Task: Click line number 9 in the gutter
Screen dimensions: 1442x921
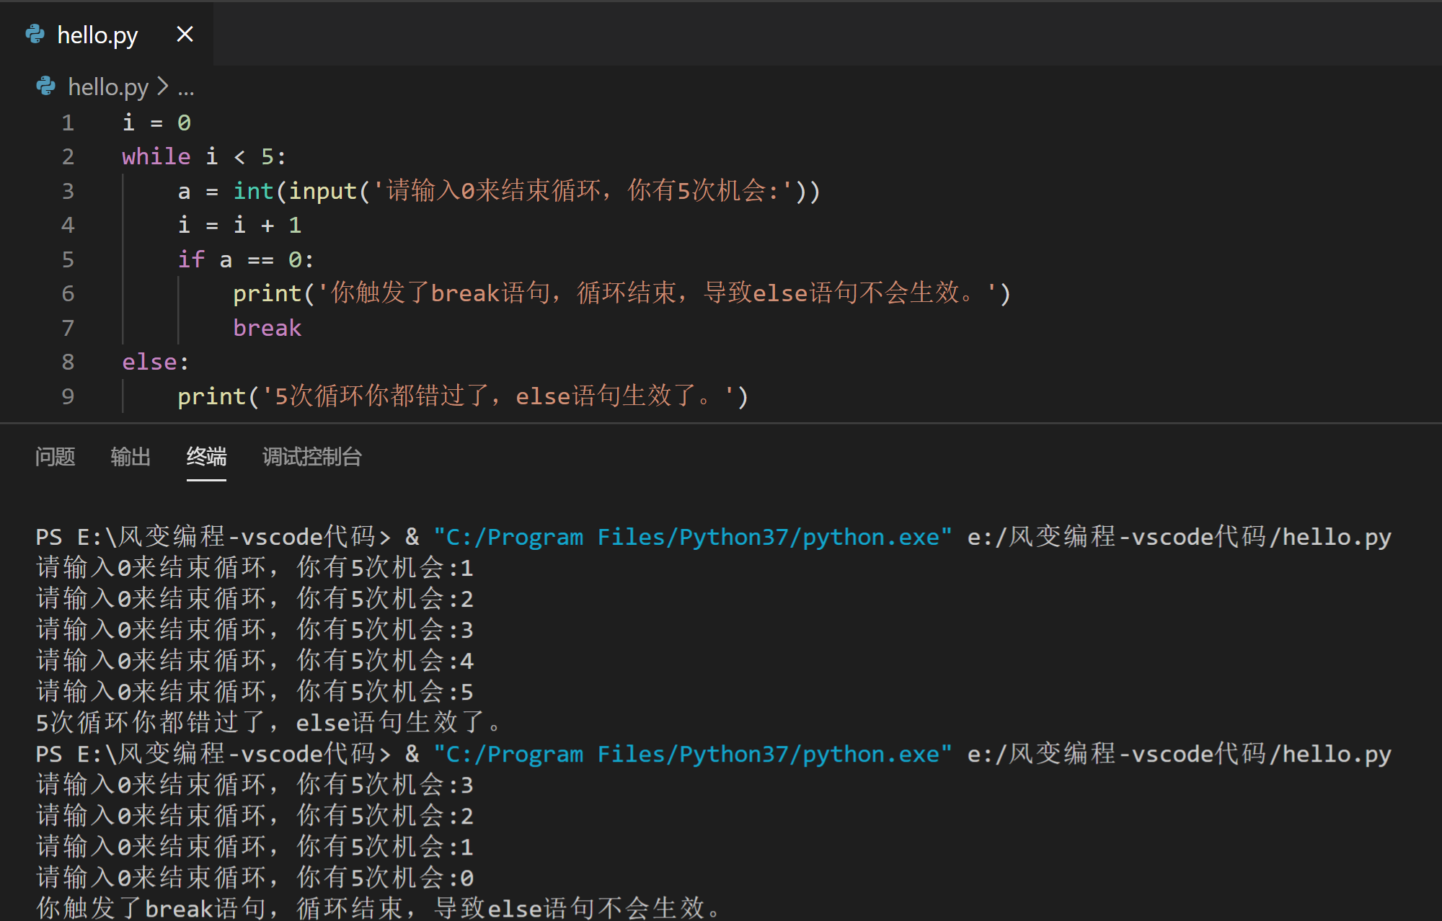Action: coord(68,396)
